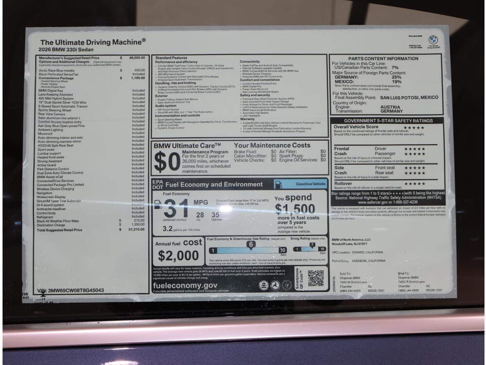
Task: Click the EPA DOT badge
Action: coord(158,184)
